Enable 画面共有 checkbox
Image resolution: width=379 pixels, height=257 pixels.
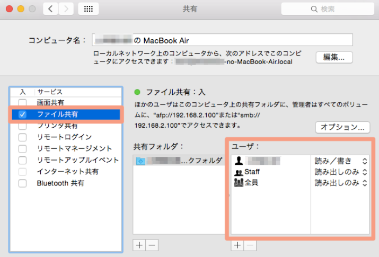22,102
